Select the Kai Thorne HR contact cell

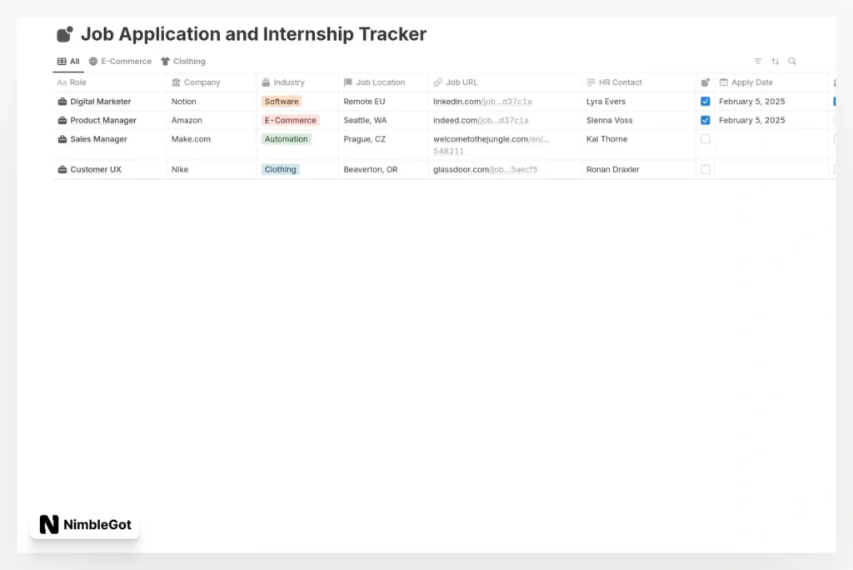606,140
